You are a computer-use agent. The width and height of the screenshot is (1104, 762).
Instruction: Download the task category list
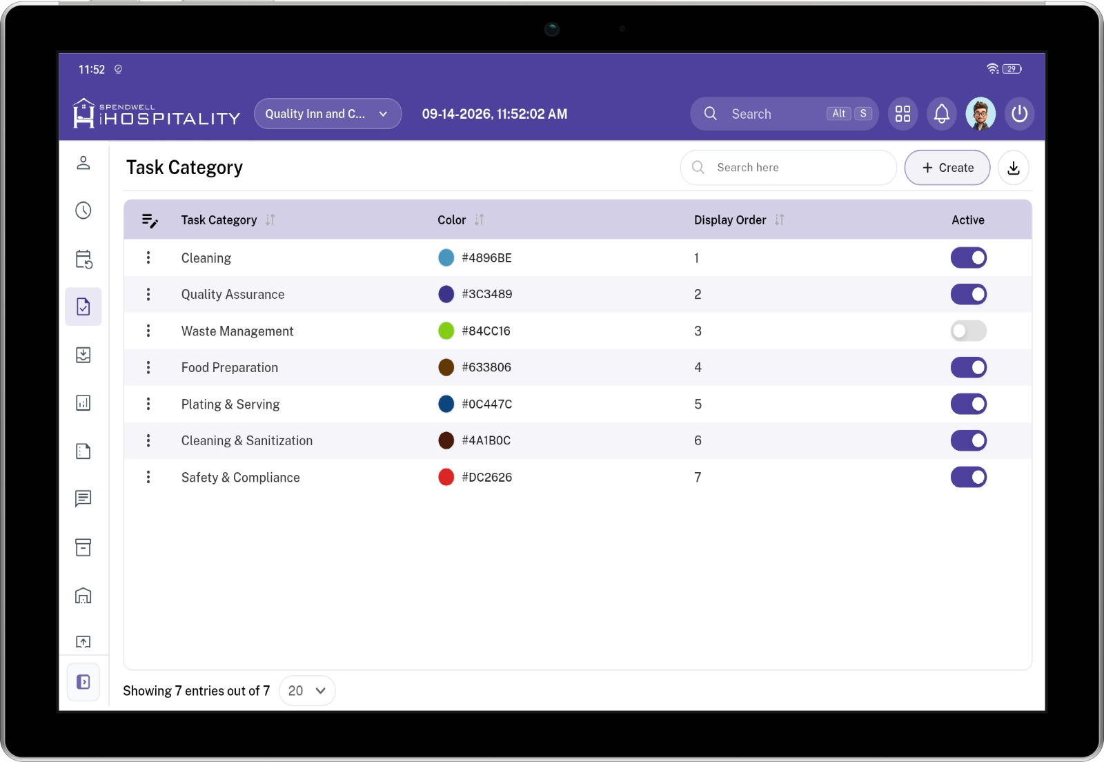click(x=1014, y=168)
